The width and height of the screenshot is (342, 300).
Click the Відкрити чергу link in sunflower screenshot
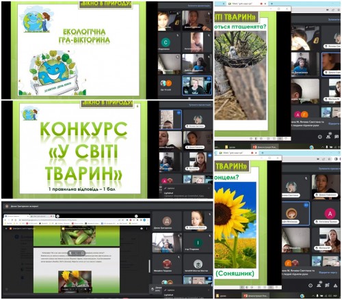[x=328, y=273]
